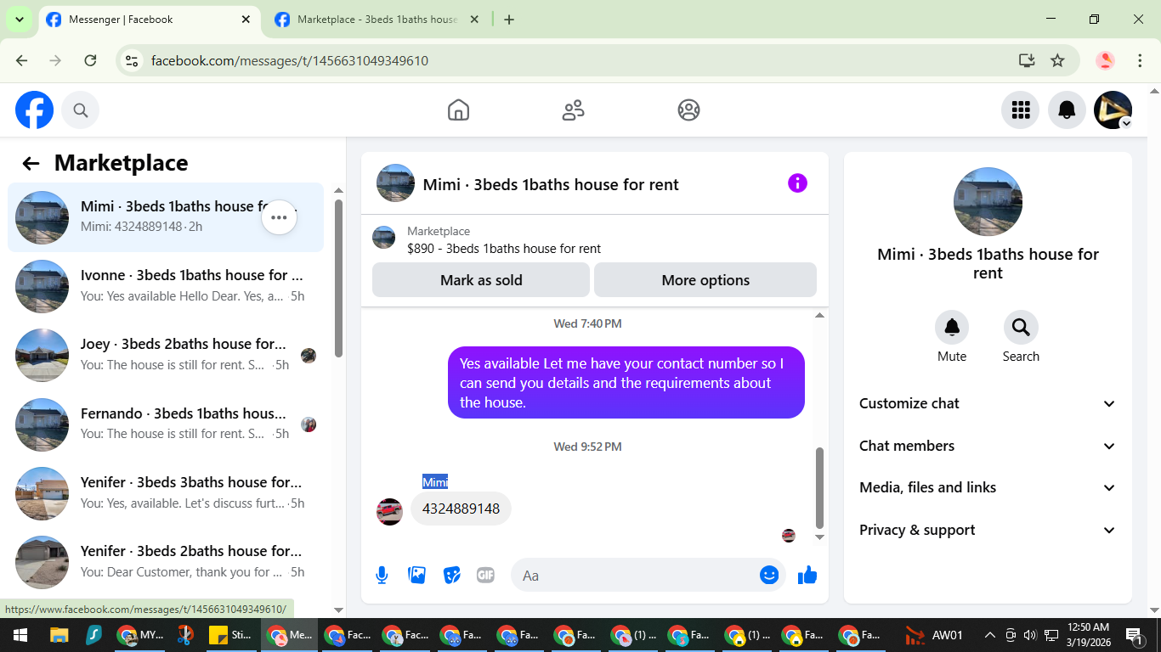This screenshot has height=652, width=1161.
Task: Click the message input field Aa
Action: 633,576
